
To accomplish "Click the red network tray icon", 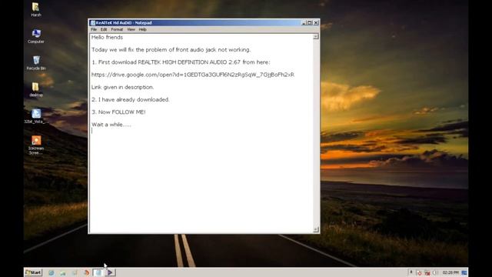I will (427, 273).
